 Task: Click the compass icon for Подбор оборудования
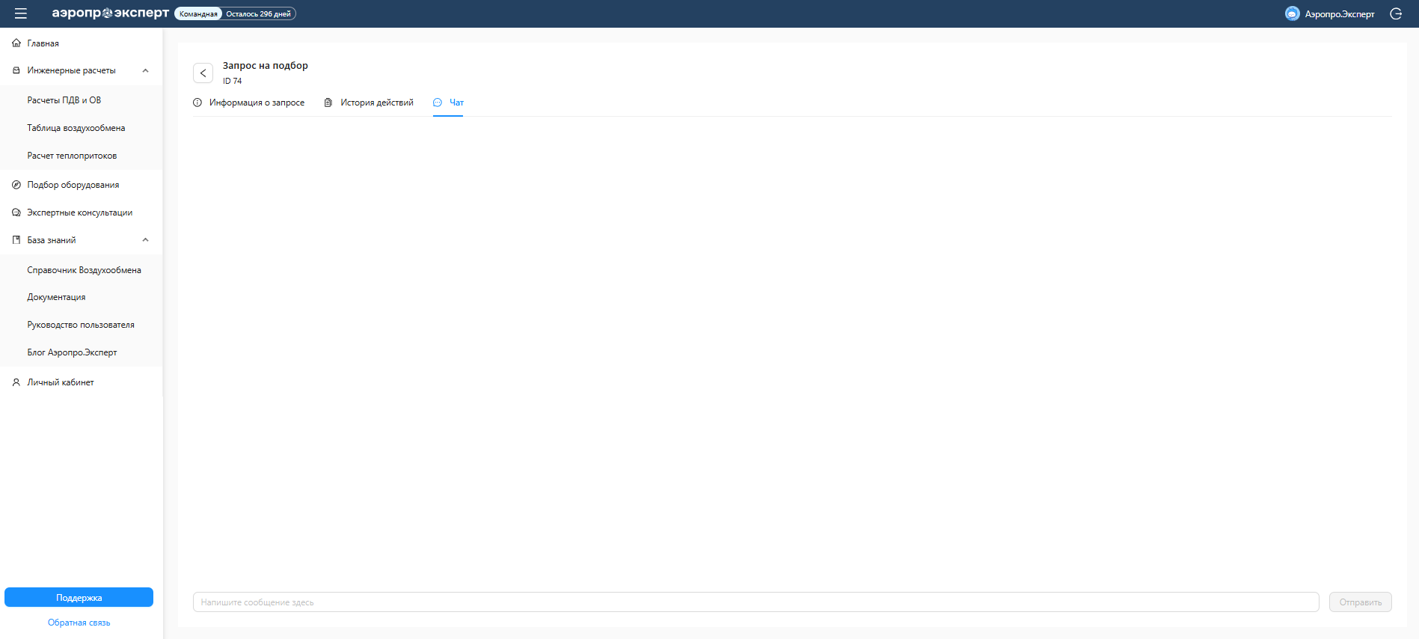click(16, 185)
